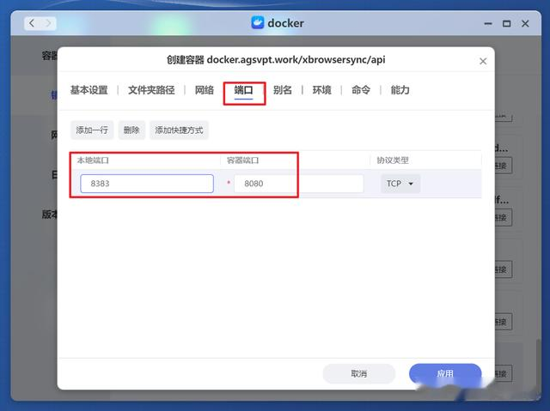Click the dialog title docker.agsvpt.work/xbrowsersync/api

(x=296, y=59)
